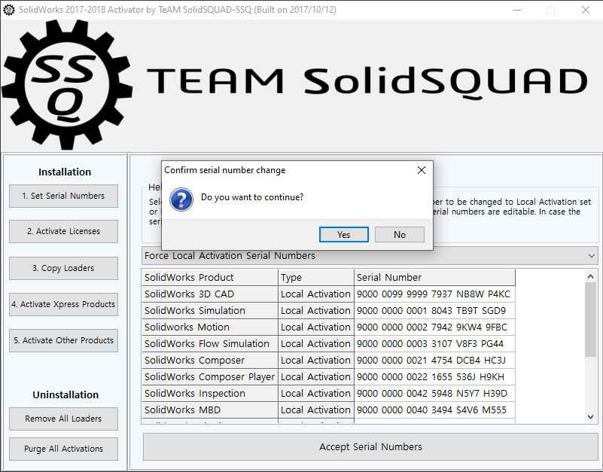This screenshot has height=472, width=603.
Task: Close the Activator window
Action: pyautogui.click(x=585, y=10)
